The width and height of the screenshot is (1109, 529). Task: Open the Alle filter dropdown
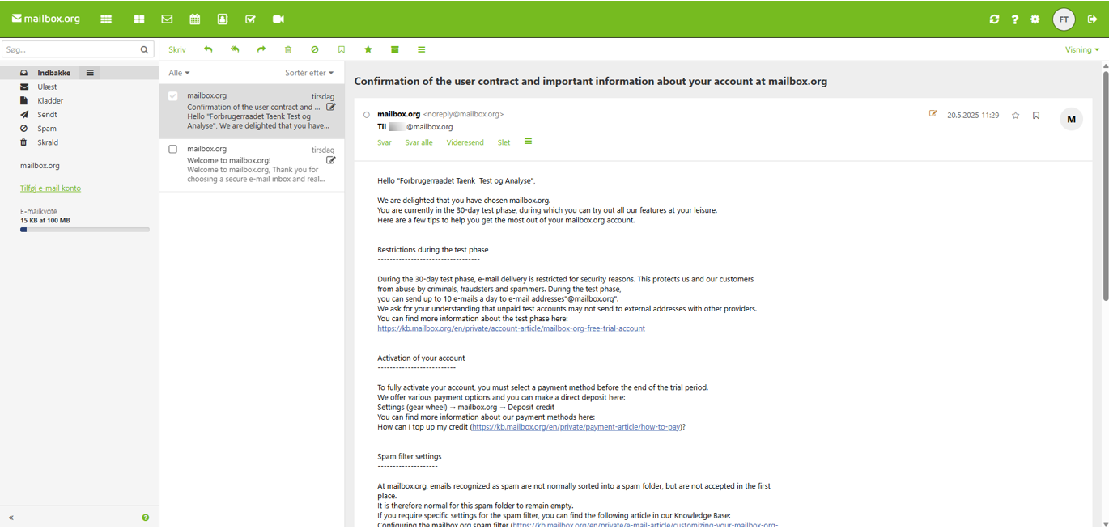pos(179,73)
